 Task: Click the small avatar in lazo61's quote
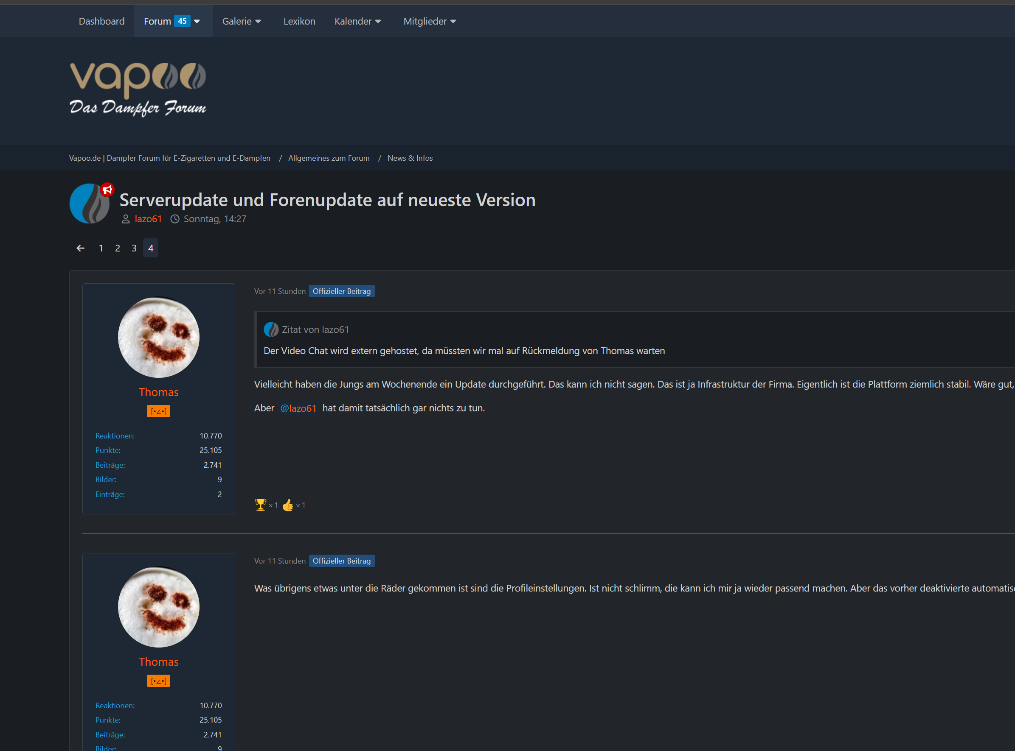pyautogui.click(x=271, y=329)
